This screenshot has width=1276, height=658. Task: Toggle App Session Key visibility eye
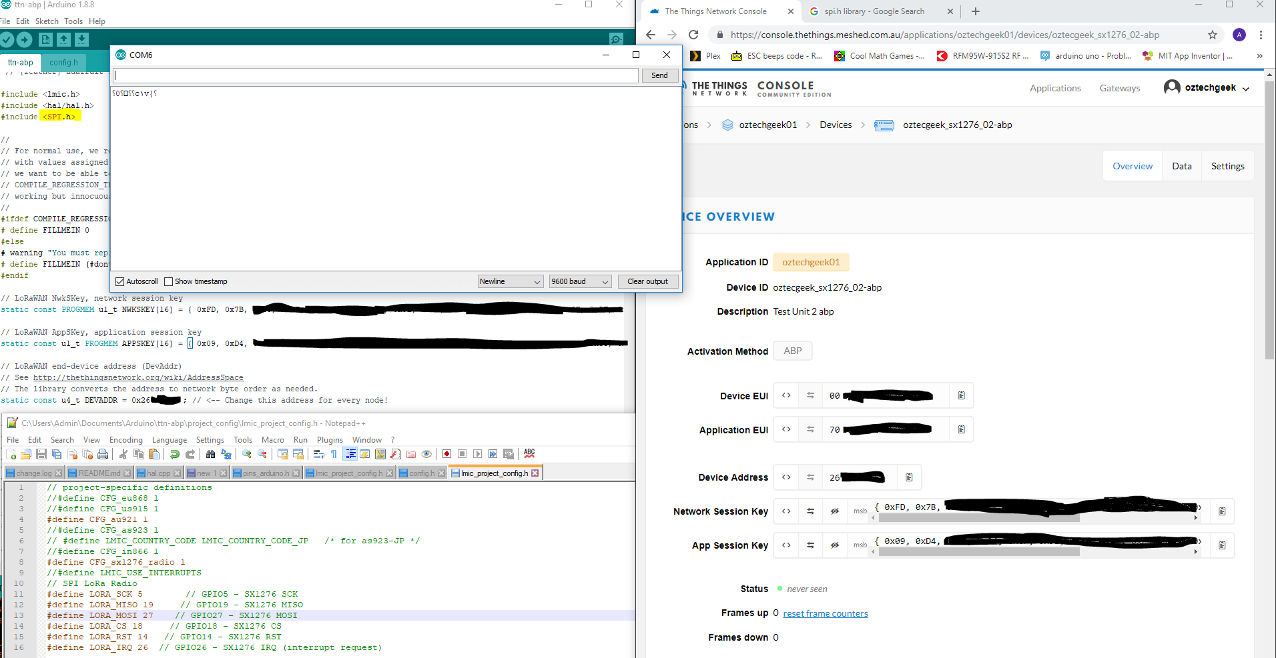[834, 545]
